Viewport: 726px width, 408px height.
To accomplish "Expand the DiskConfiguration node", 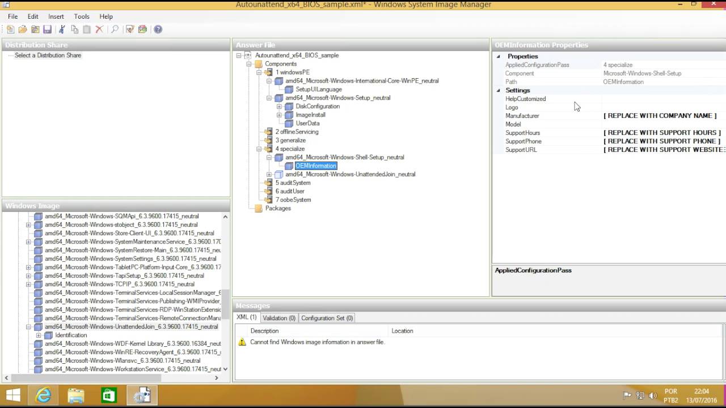I will point(279,107).
